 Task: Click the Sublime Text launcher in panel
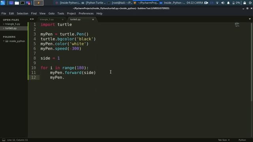click(38, 3)
